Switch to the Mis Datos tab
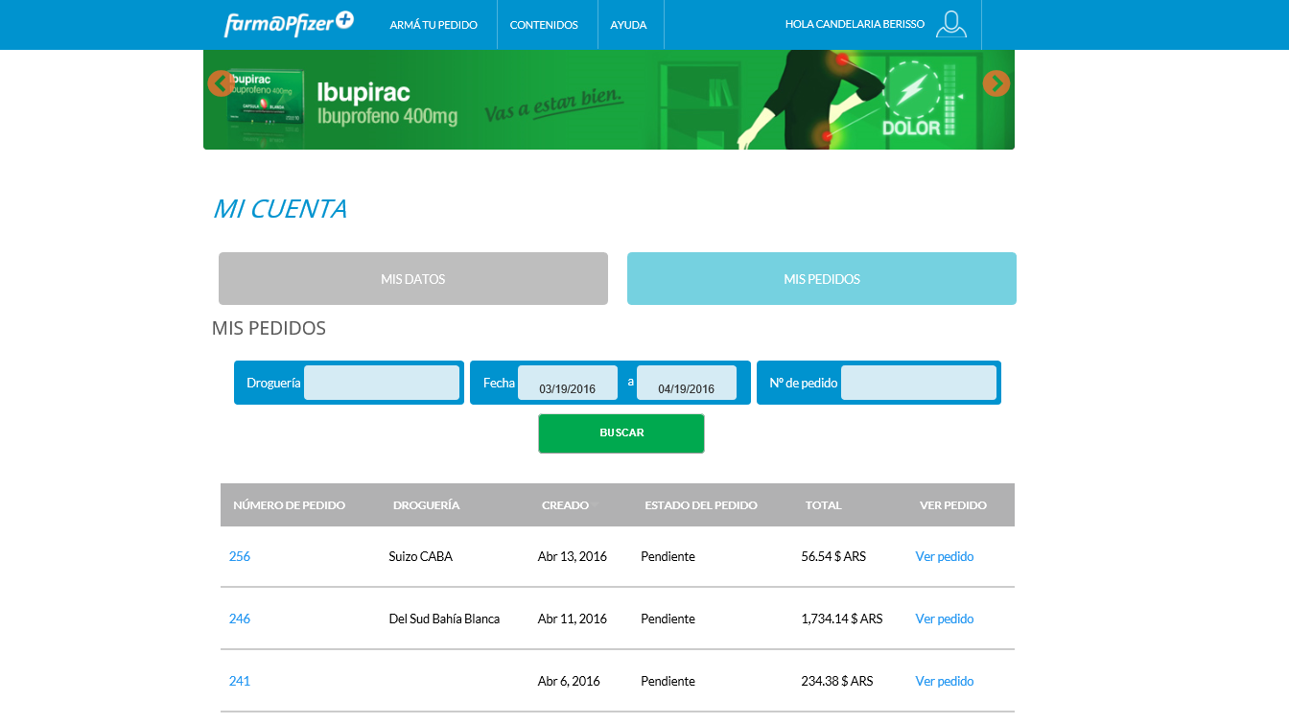Image resolution: width=1289 pixels, height=724 pixels. (x=413, y=279)
